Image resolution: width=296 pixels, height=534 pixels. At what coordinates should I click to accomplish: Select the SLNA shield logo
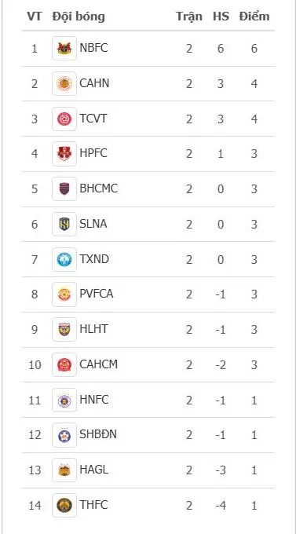pyautogui.click(x=64, y=224)
